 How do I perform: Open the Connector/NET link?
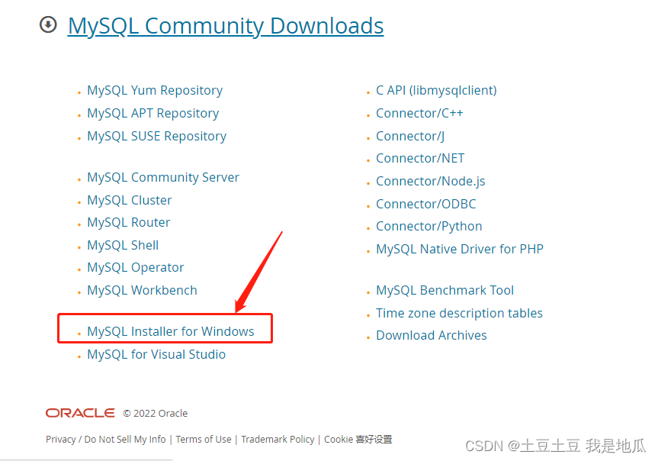pos(420,159)
